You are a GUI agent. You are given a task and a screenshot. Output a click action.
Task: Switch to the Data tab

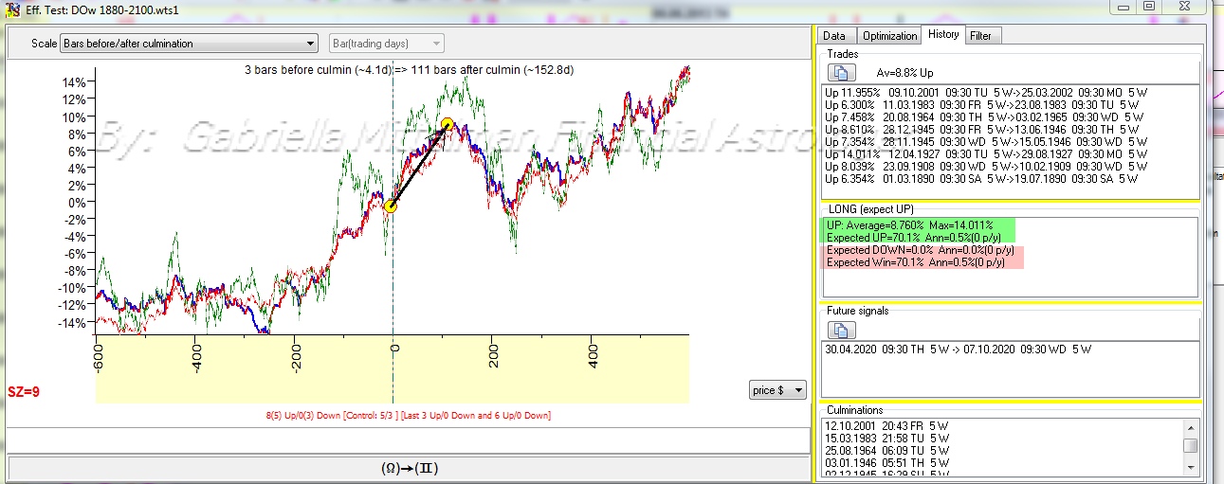pos(834,35)
